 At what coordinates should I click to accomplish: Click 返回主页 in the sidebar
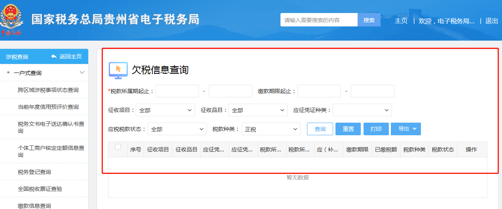tap(71, 56)
